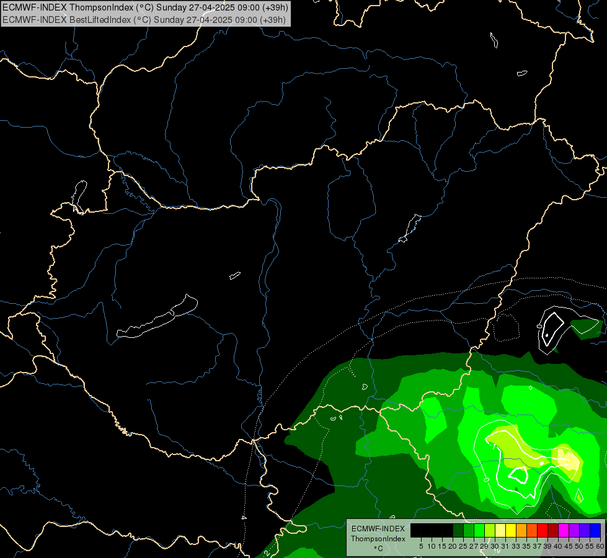The width and height of the screenshot is (607, 558).
Task: Click the orange-red 35–37 legend swatch
Action: tap(532, 530)
